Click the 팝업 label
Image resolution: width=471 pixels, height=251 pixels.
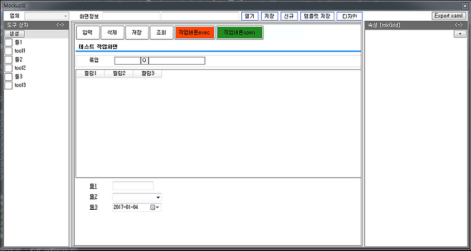(x=94, y=60)
